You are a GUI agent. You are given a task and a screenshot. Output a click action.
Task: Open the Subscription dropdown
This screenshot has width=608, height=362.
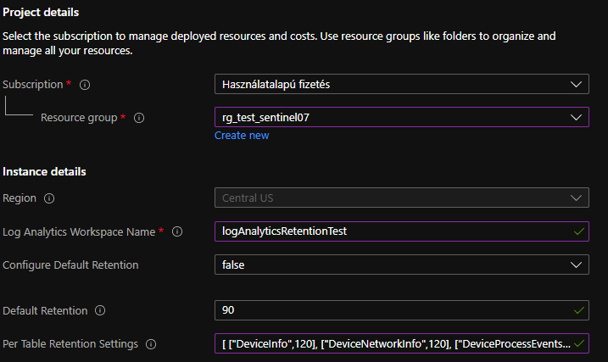[401, 84]
